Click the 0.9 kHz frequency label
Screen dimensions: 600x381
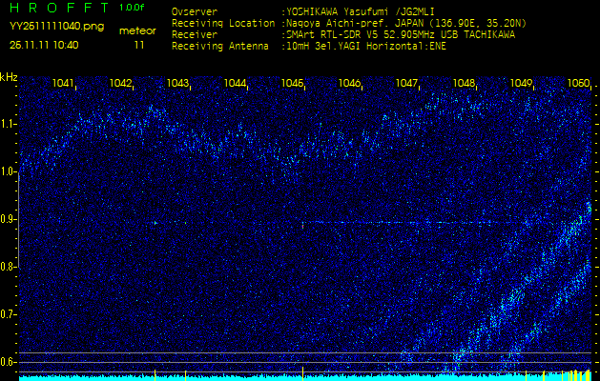tap(8, 219)
